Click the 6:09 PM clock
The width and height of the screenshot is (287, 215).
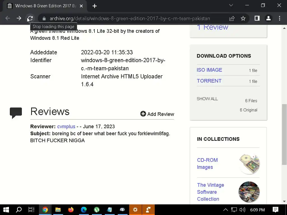(x=257, y=210)
